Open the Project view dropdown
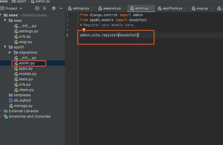Viewport: 223px width, 145px height. [x=21, y=8]
